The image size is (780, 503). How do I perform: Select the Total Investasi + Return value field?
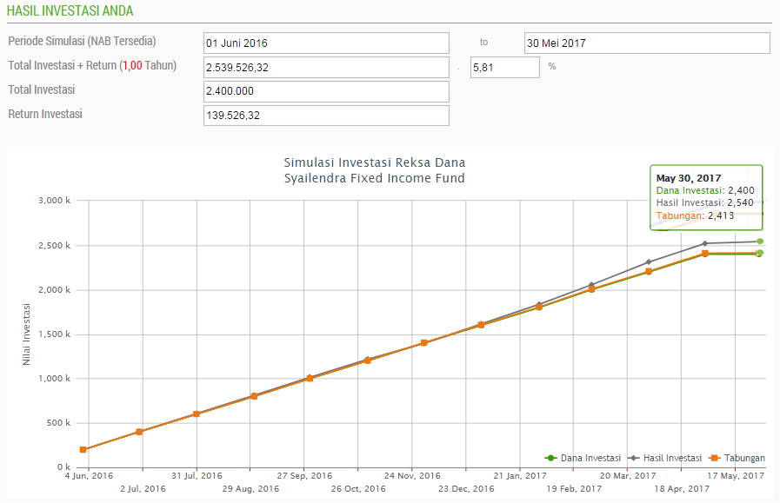(x=326, y=67)
